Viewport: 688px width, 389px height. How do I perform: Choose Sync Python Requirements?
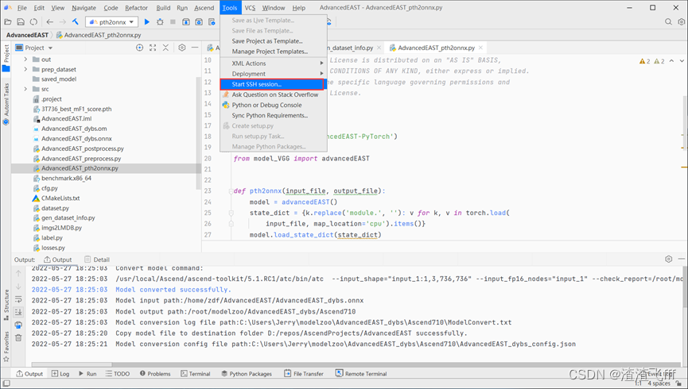click(274, 115)
